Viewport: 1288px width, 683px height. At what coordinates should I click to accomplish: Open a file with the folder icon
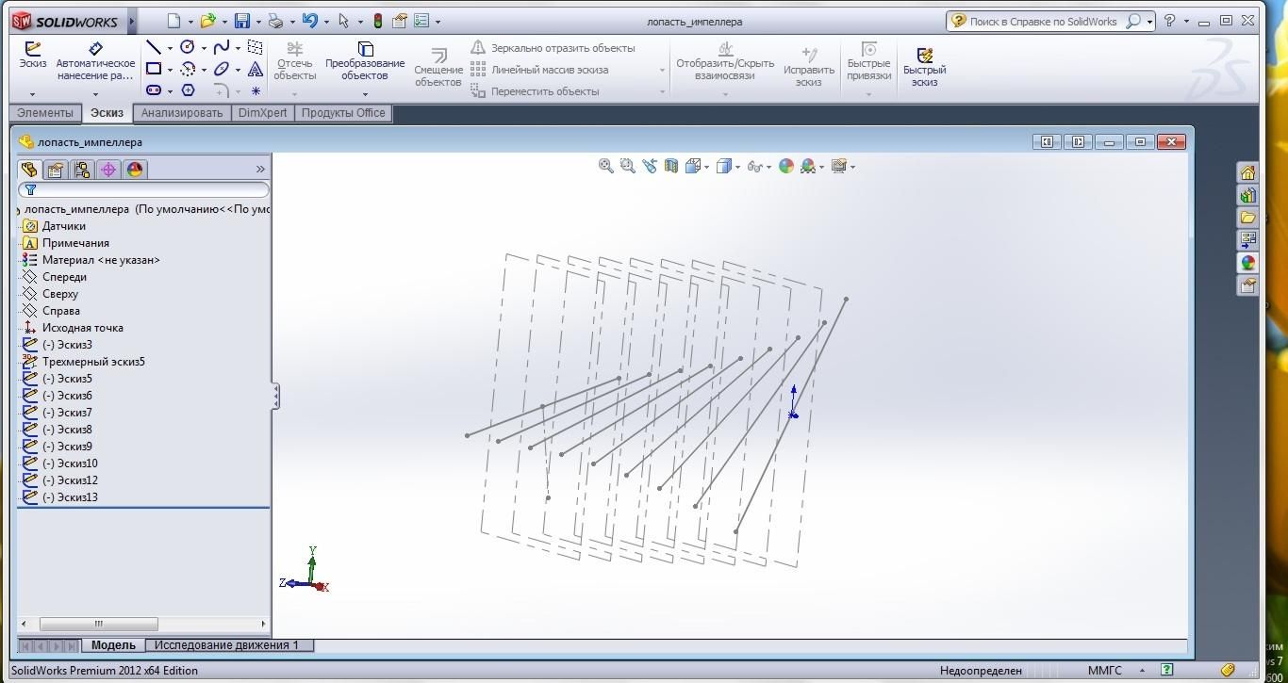coord(207,21)
